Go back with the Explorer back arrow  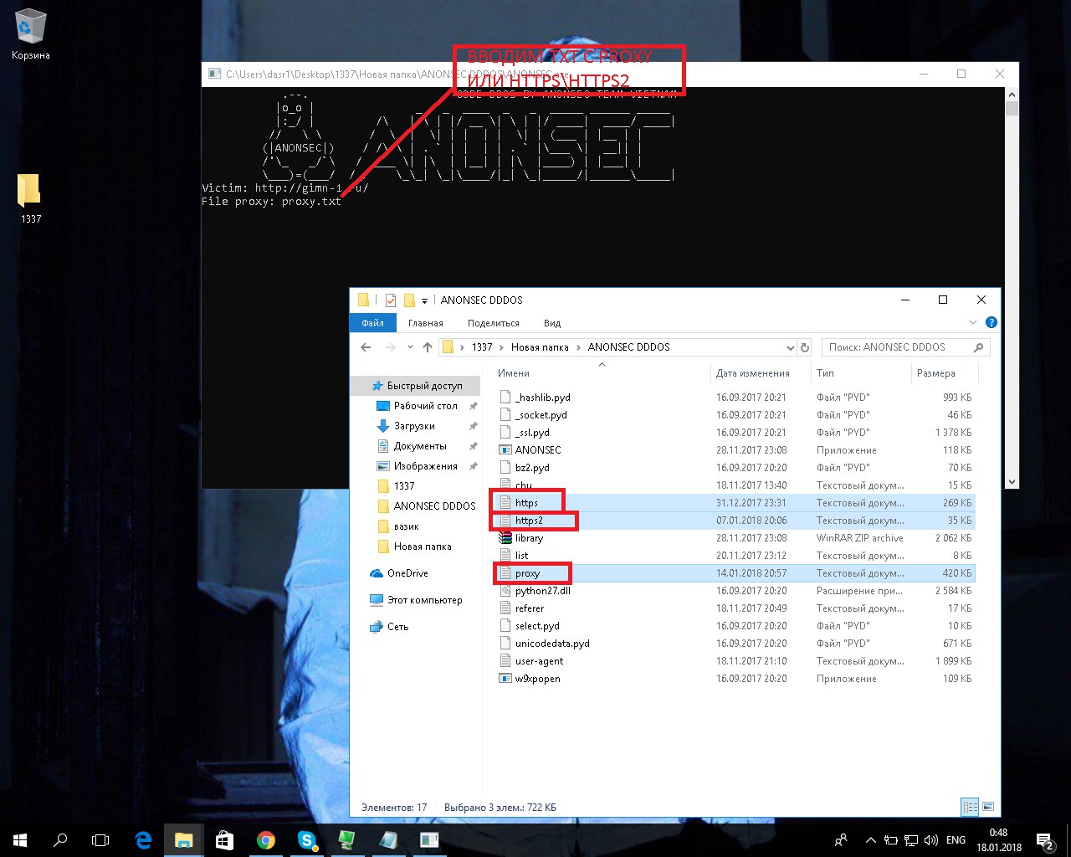tap(366, 346)
